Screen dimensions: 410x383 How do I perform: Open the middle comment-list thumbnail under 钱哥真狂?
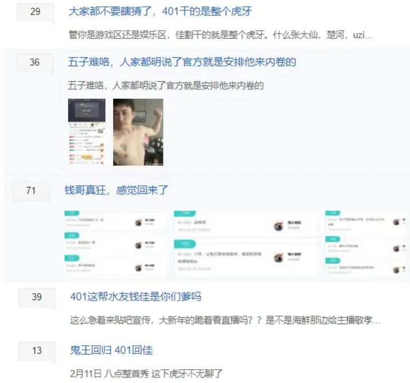tap(245, 244)
